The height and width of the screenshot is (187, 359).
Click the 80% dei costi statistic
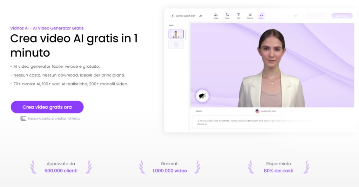point(278,171)
